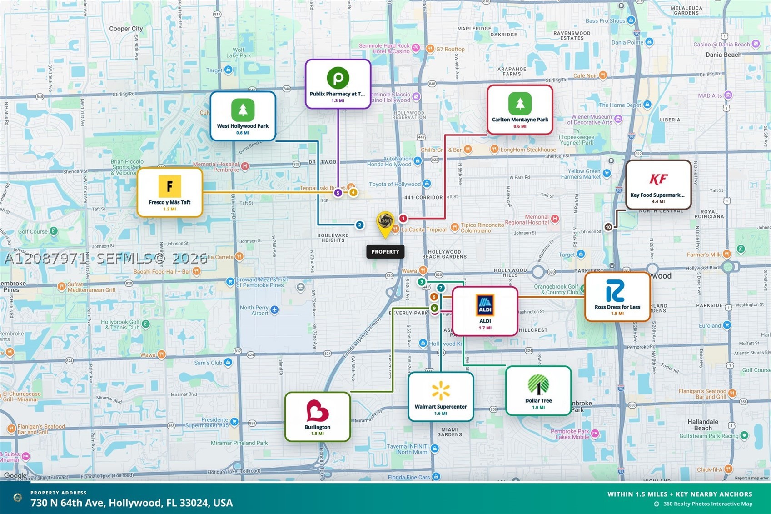The height and width of the screenshot is (514, 771).
Task: Select the Sam's Club shopping pin
Action: [x=228, y=362]
